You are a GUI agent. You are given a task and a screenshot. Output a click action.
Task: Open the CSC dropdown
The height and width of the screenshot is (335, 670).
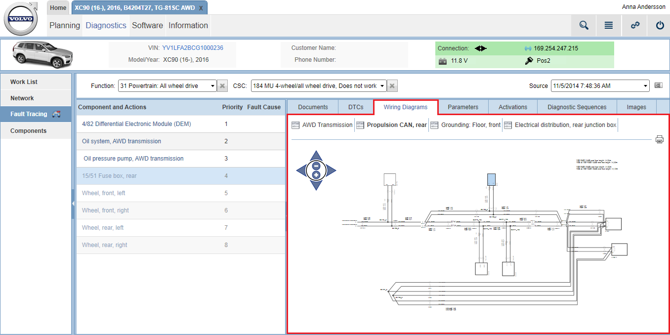(x=319, y=86)
